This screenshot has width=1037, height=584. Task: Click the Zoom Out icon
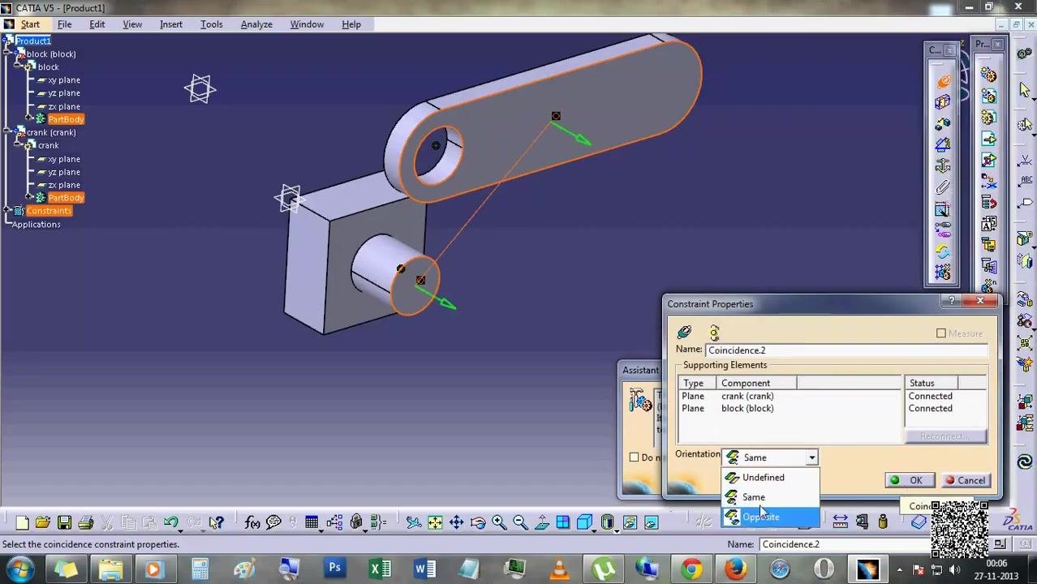pyautogui.click(x=520, y=522)
